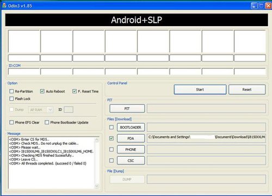Screen dimensions: 272x196
Task: Close the Odin3 window
Action: [268, 6]
